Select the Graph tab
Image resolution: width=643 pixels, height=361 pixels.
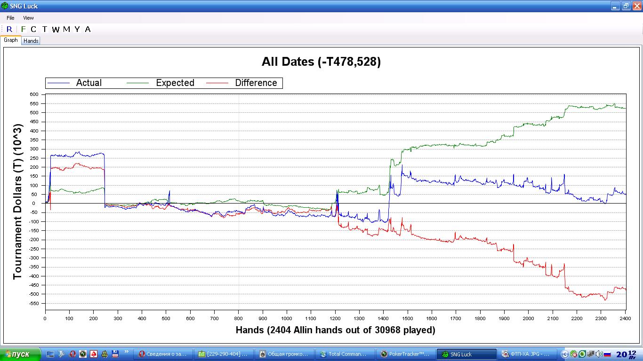click(11, 40)
